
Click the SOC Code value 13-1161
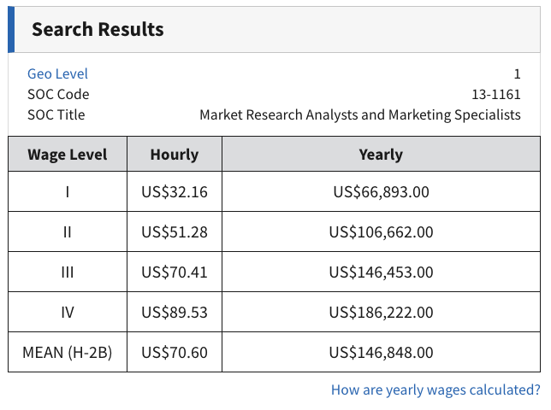495,94
